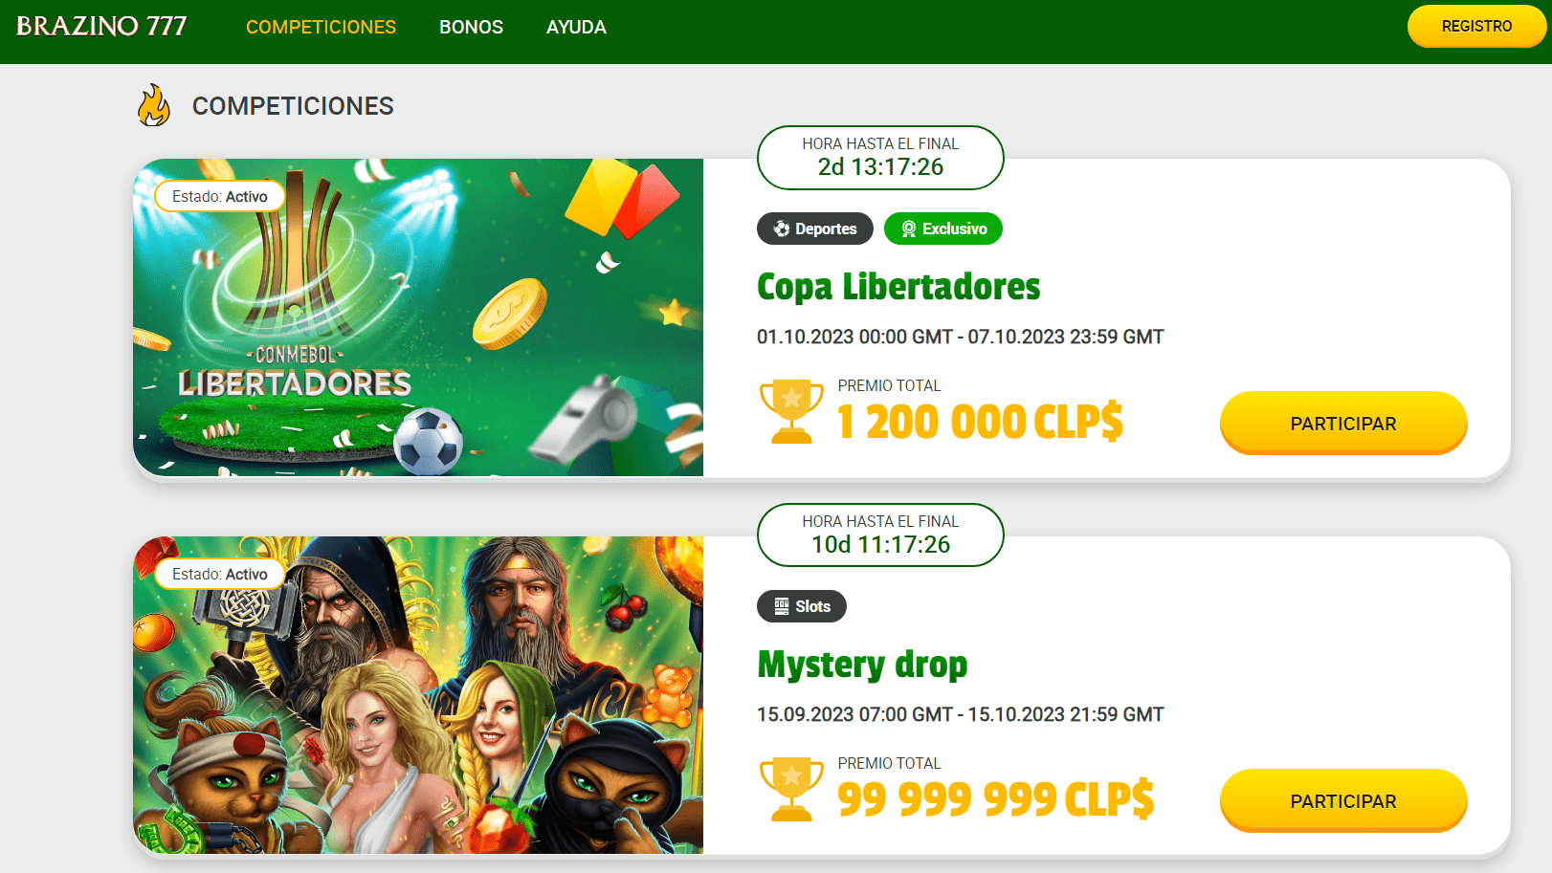
Task: Open the Mystery drop title link
Action: [x=862, y=665]
